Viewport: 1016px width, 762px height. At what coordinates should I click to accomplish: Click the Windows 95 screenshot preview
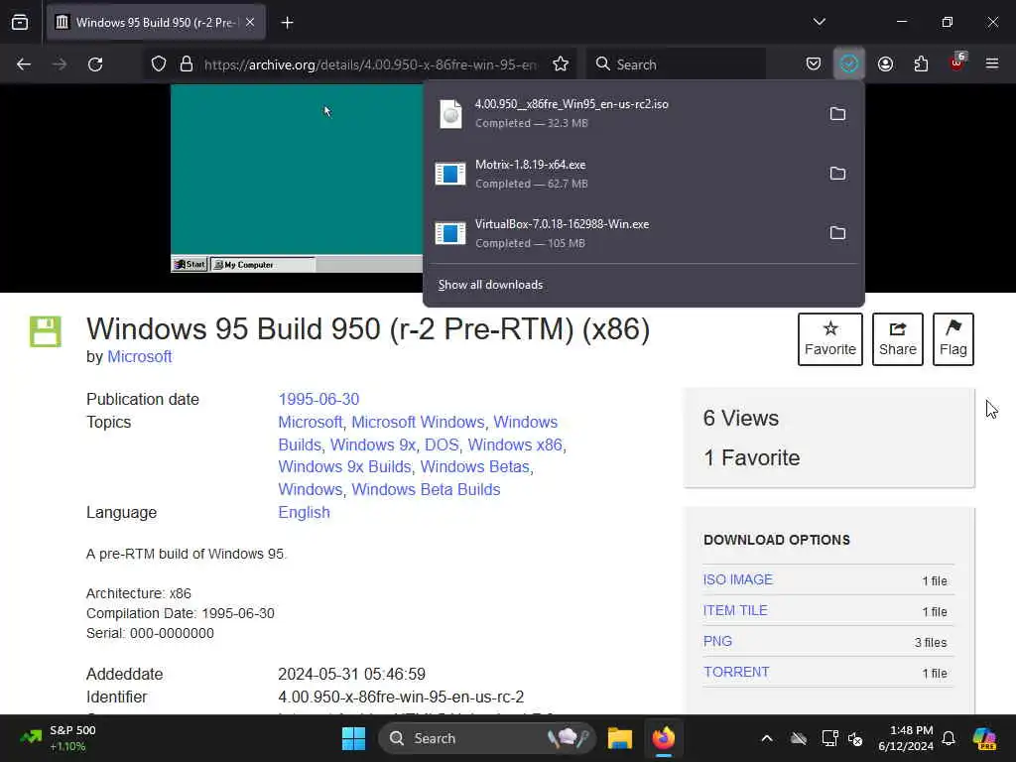pos(297,179)
